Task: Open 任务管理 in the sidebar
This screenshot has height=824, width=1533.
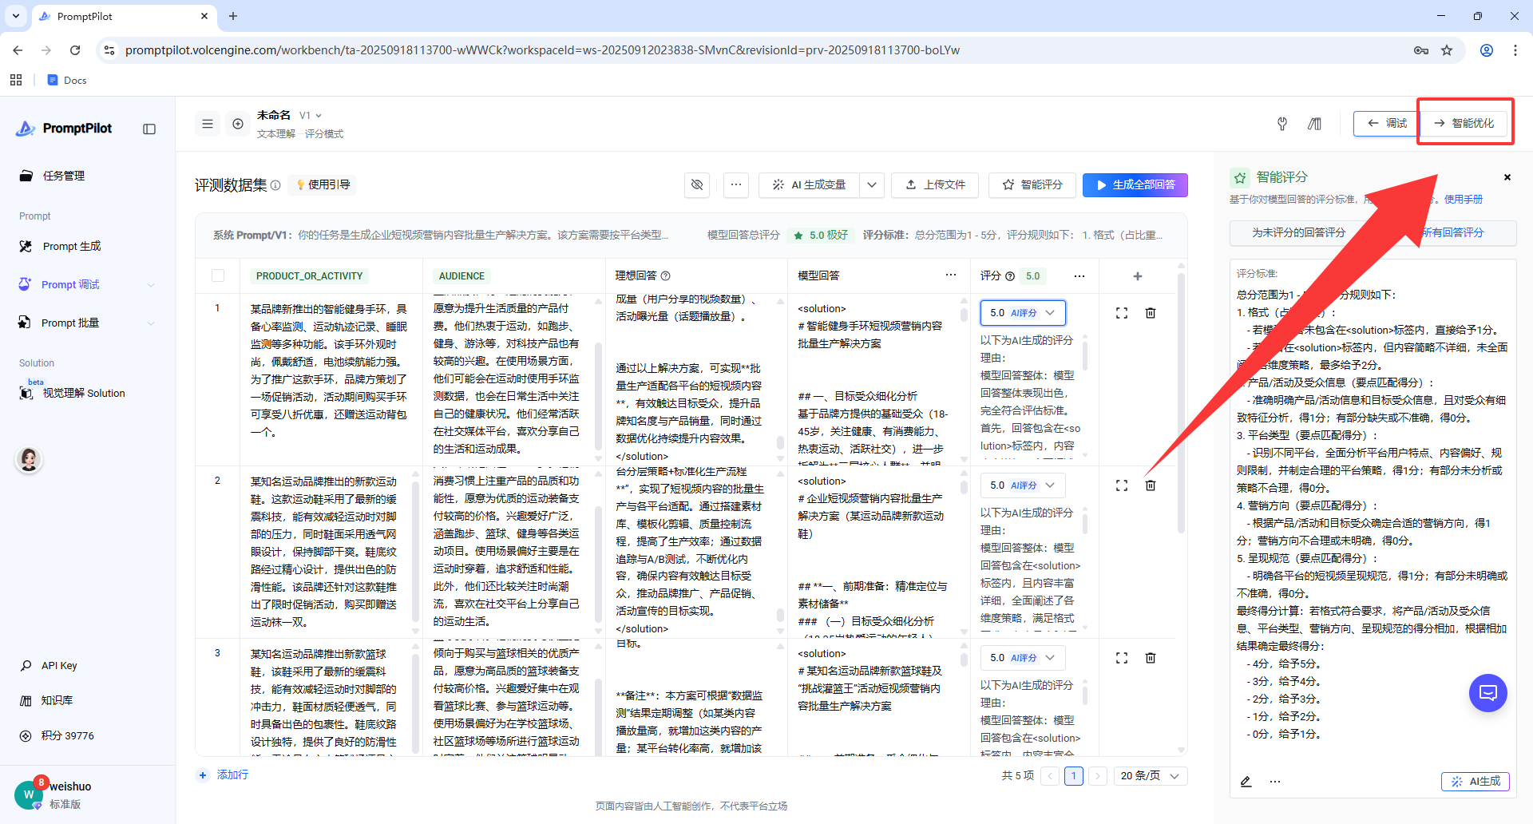Action: (64, 176)
